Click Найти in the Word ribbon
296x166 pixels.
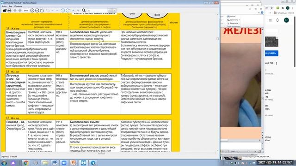[231, 17]
